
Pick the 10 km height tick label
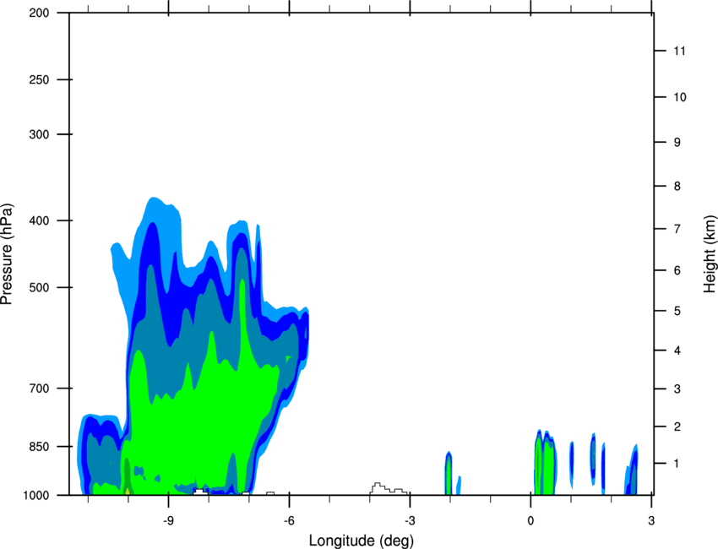pyautogui.click(x=680, y=97)
